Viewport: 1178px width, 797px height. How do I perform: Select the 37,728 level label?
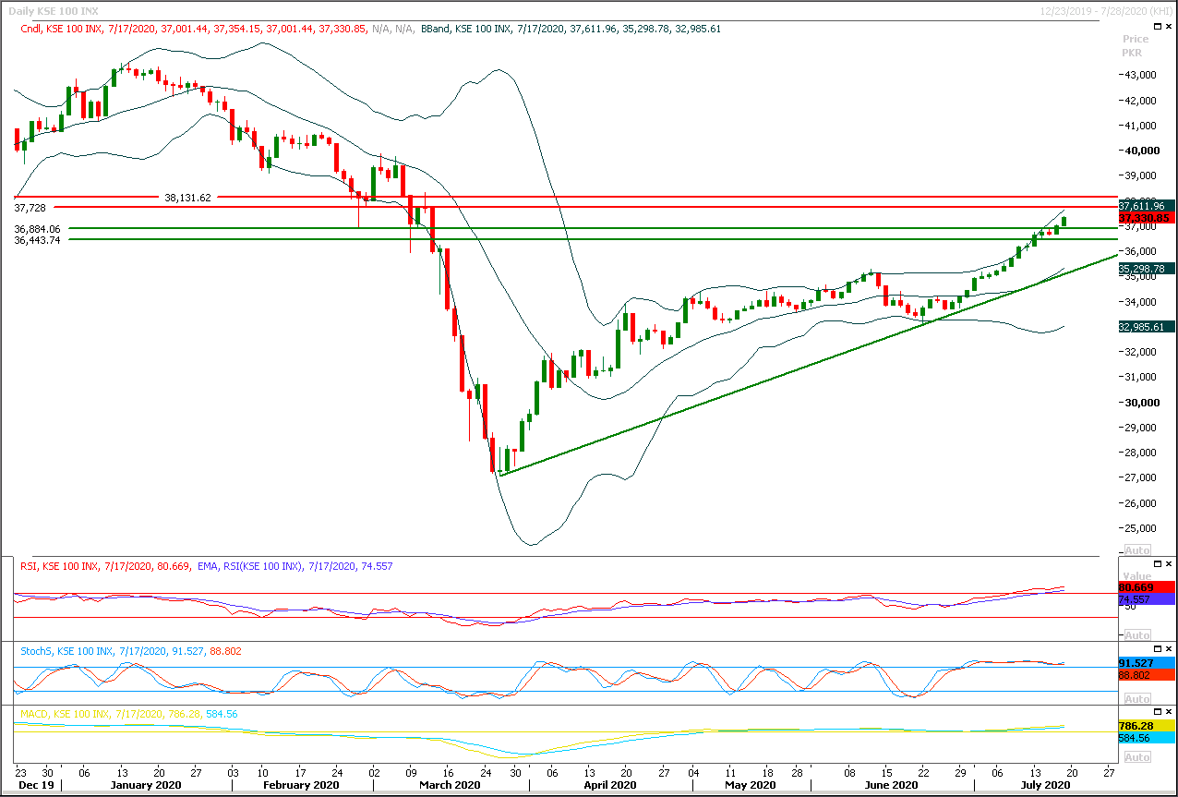(x=30, y=210)
